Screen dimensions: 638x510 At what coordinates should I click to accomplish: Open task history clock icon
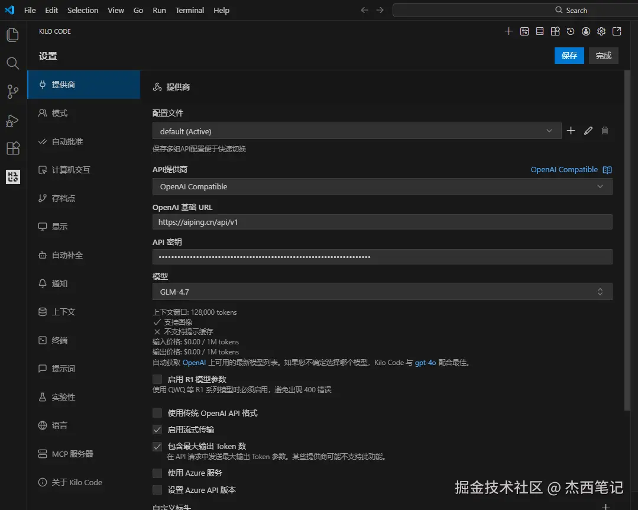coord(571,31)
